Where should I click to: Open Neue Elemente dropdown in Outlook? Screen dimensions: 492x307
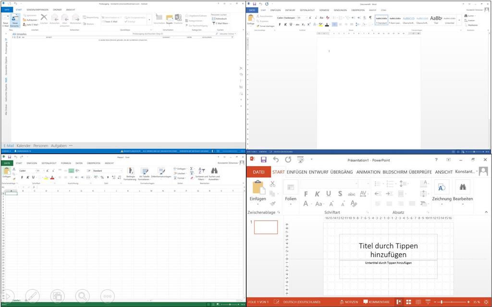[15, 20]
